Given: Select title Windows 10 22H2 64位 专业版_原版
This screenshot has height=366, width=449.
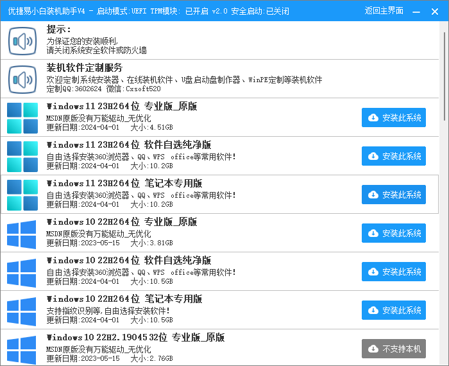Looking at the screenshot, I should coord(122,222).
